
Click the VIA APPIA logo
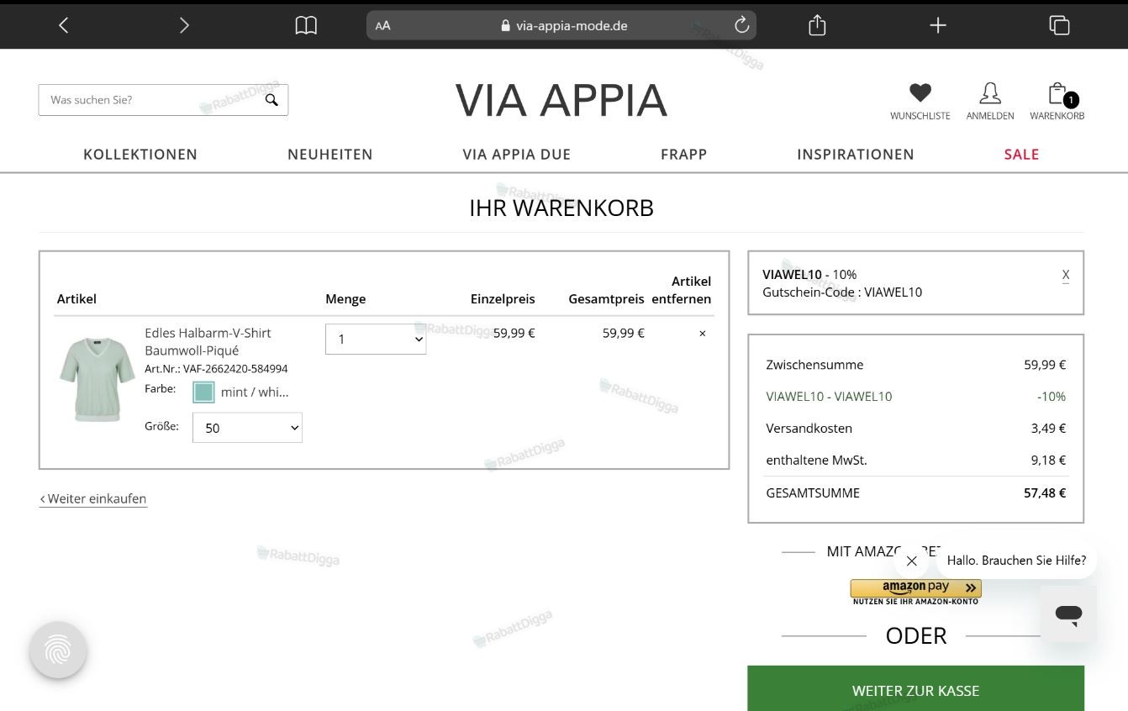pyautogui.click(x=561, y=100)
